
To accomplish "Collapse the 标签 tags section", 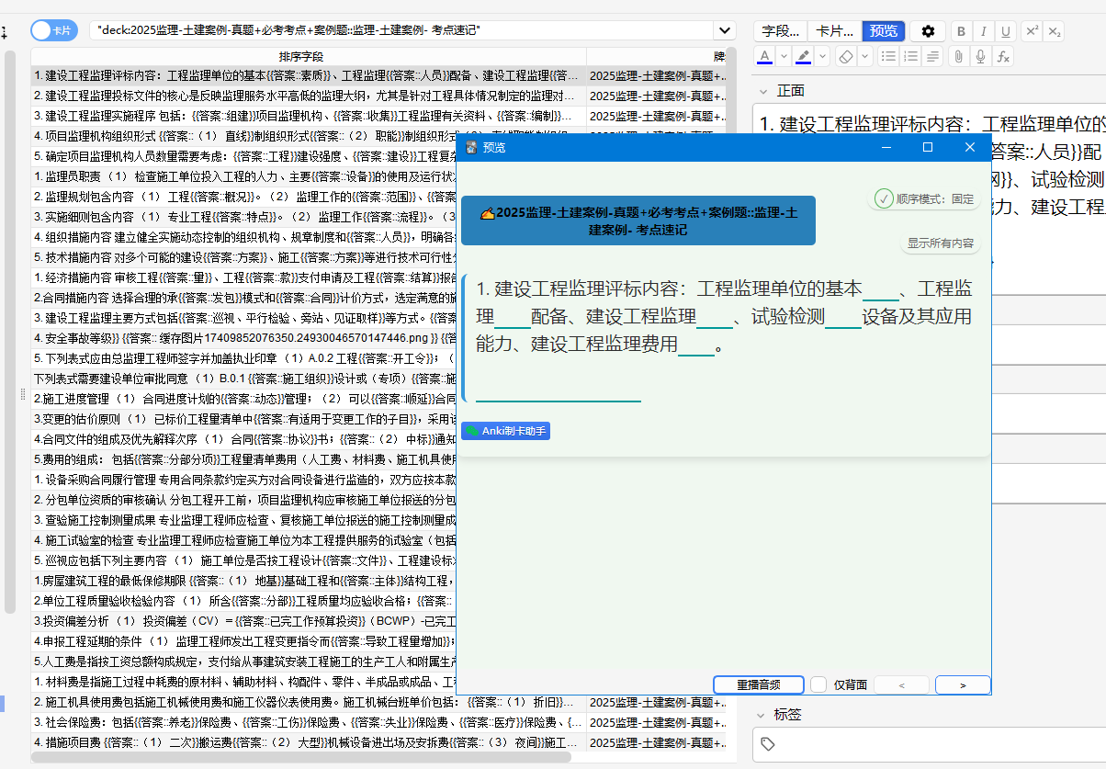I will pyautogui.click(x=761, y=714).
